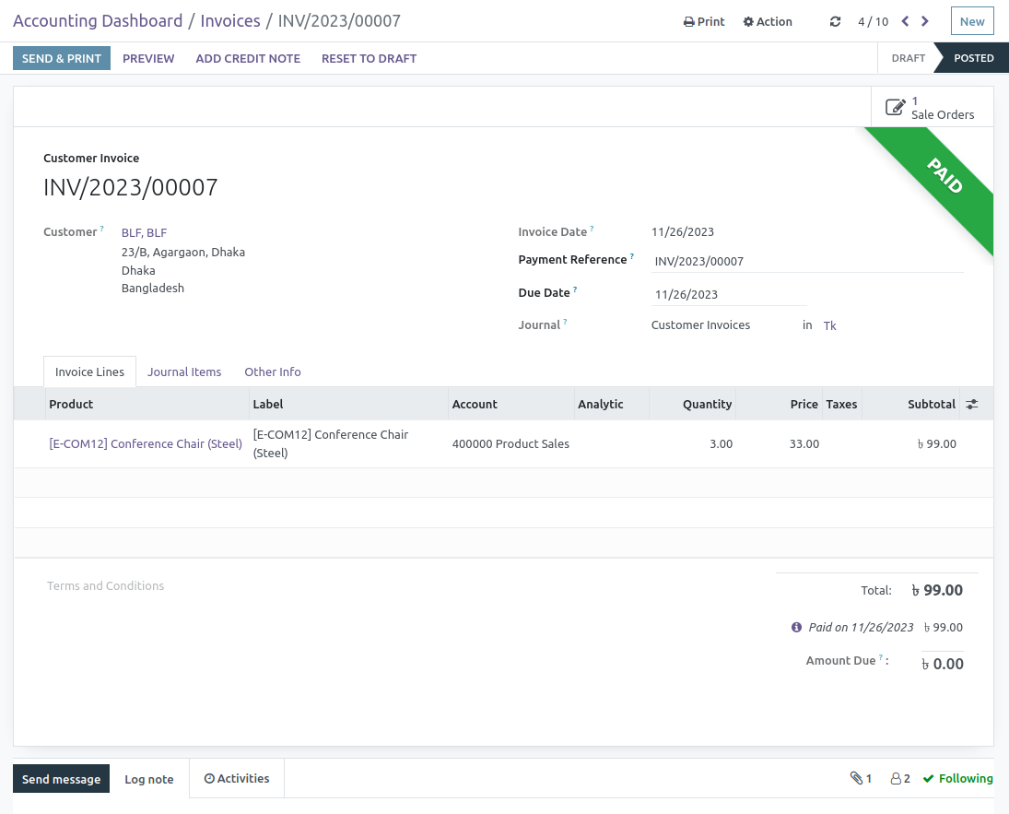Screen dimensions: 1009x814
Task: Unfollow the invoice via the Following toggle
Action: [x=958, y=778]
